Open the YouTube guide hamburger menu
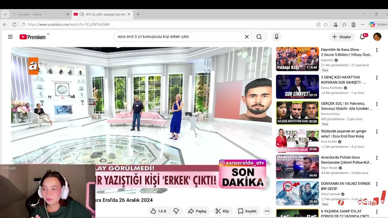Viewport: 388px width, 218px height. click(10, 37)
